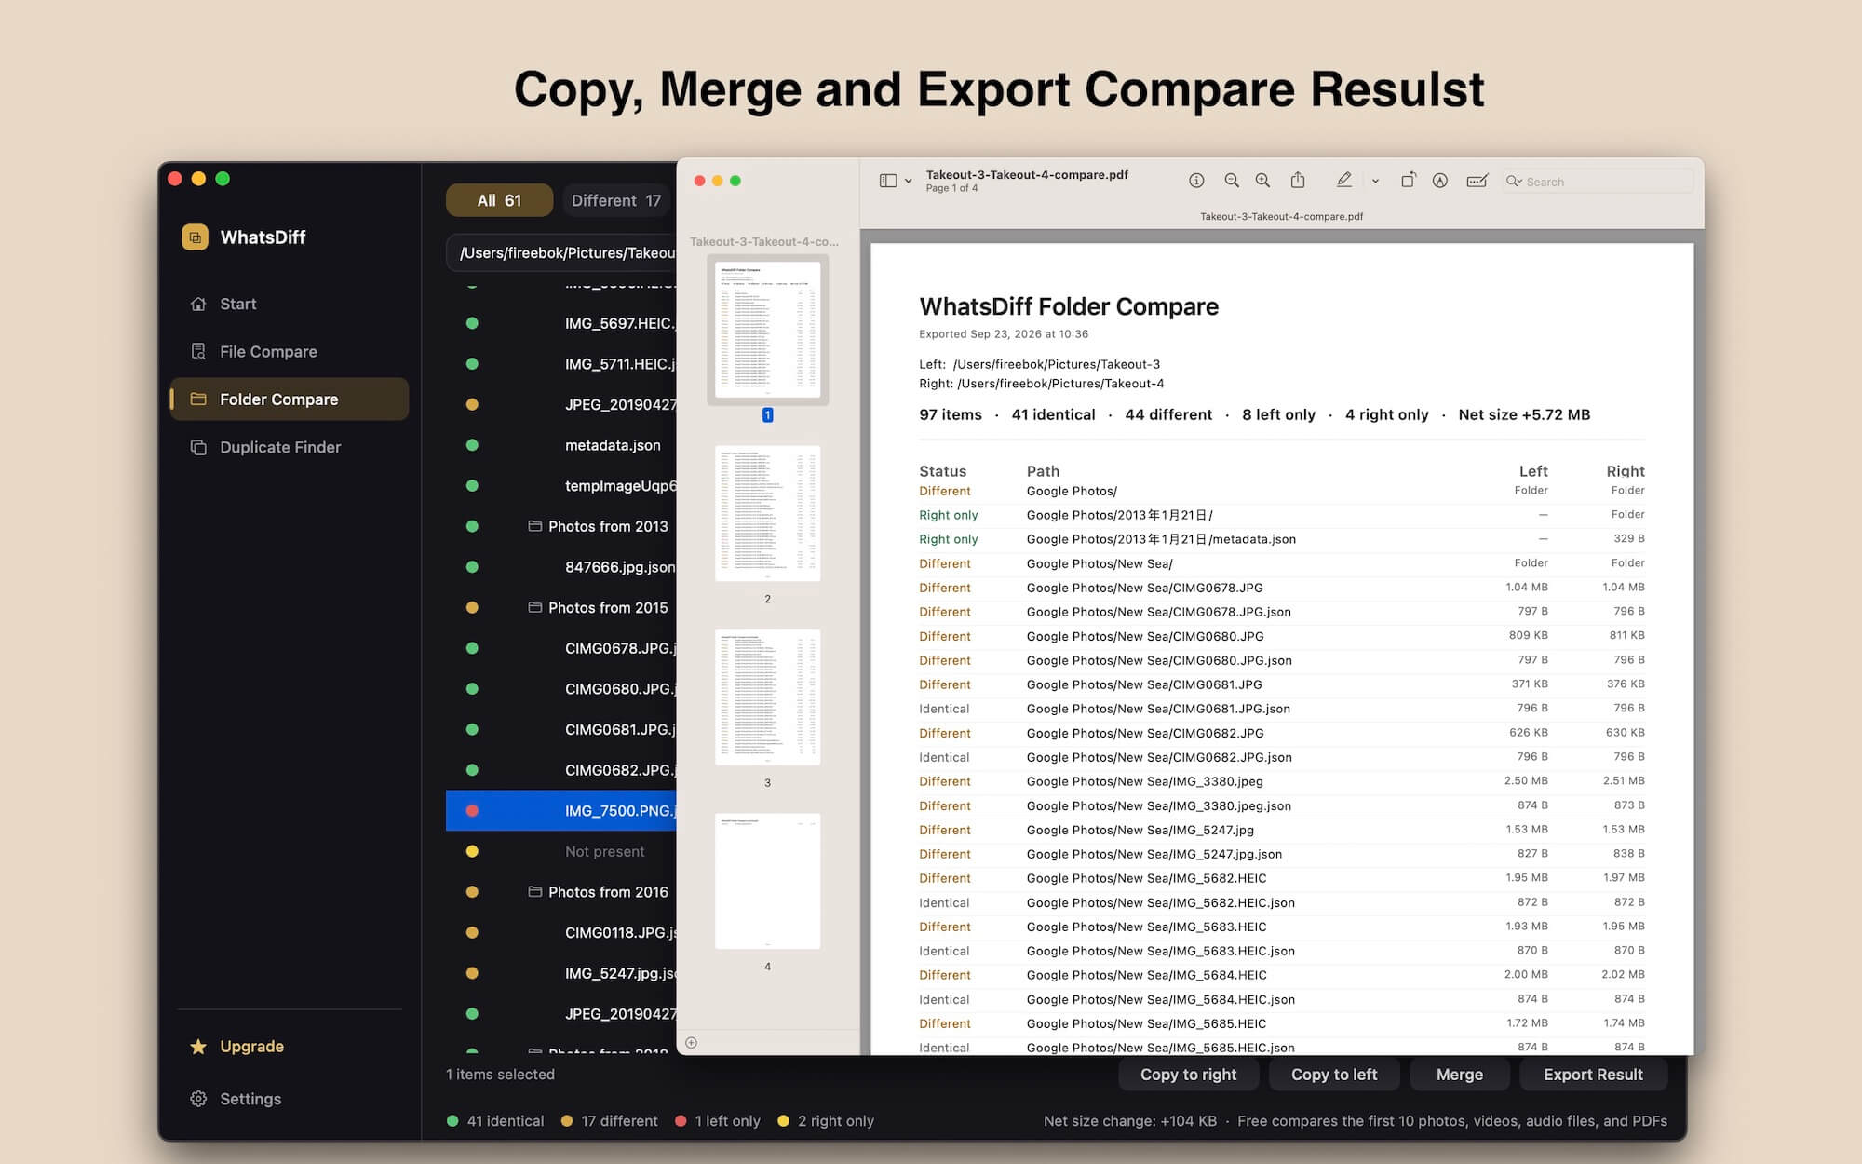Click the Preview Search field
This screenshot has width=1862, height=1164.
coord(1598,182)
